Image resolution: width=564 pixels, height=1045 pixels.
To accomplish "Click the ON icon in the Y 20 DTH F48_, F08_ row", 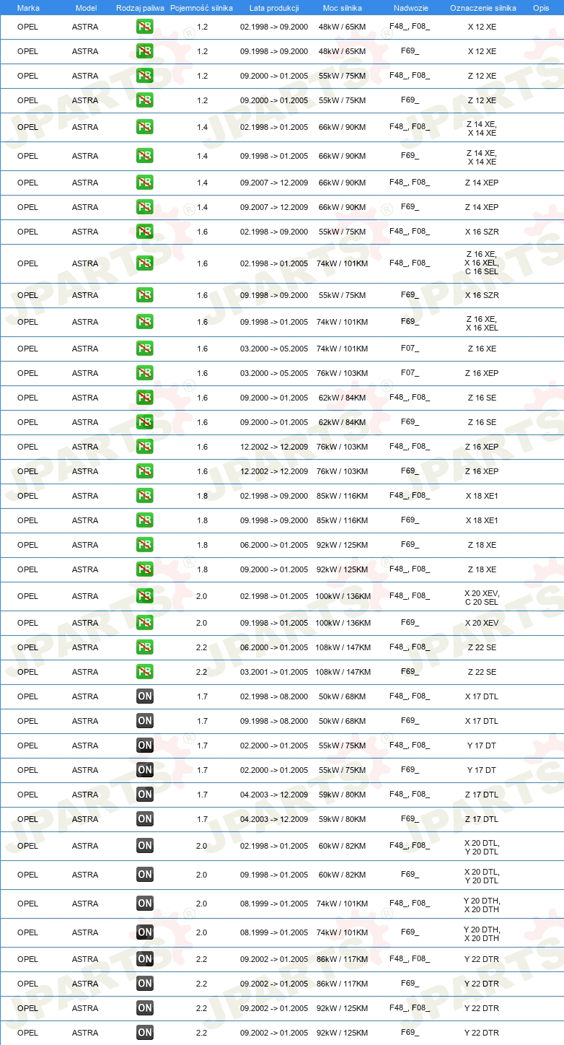I will click(145, 904).
